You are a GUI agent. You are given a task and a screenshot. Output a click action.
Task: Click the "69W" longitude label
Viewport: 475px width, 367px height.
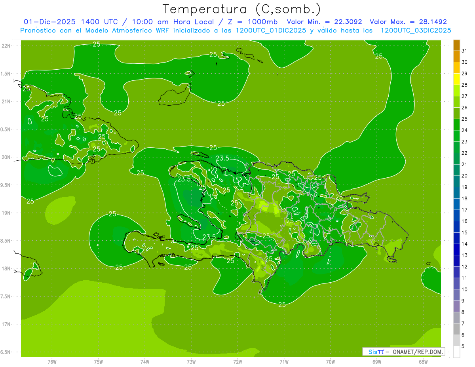pyautogui.click(x=376, y=361)
